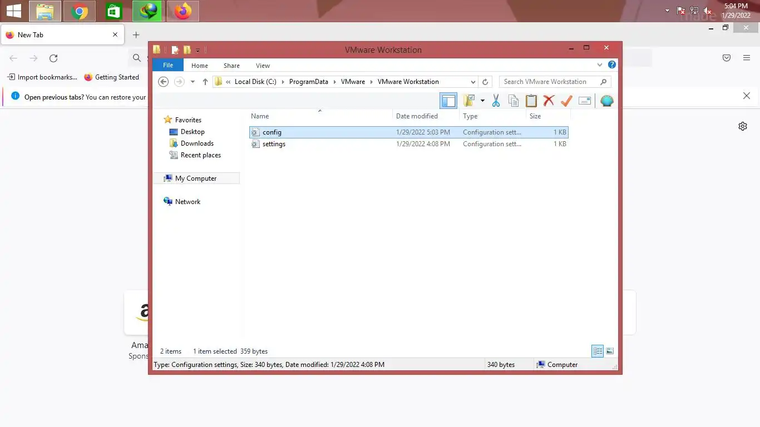Open the Share ribbon tab
Viewport: 760px width, 427px height.
[x=231, y=66]
